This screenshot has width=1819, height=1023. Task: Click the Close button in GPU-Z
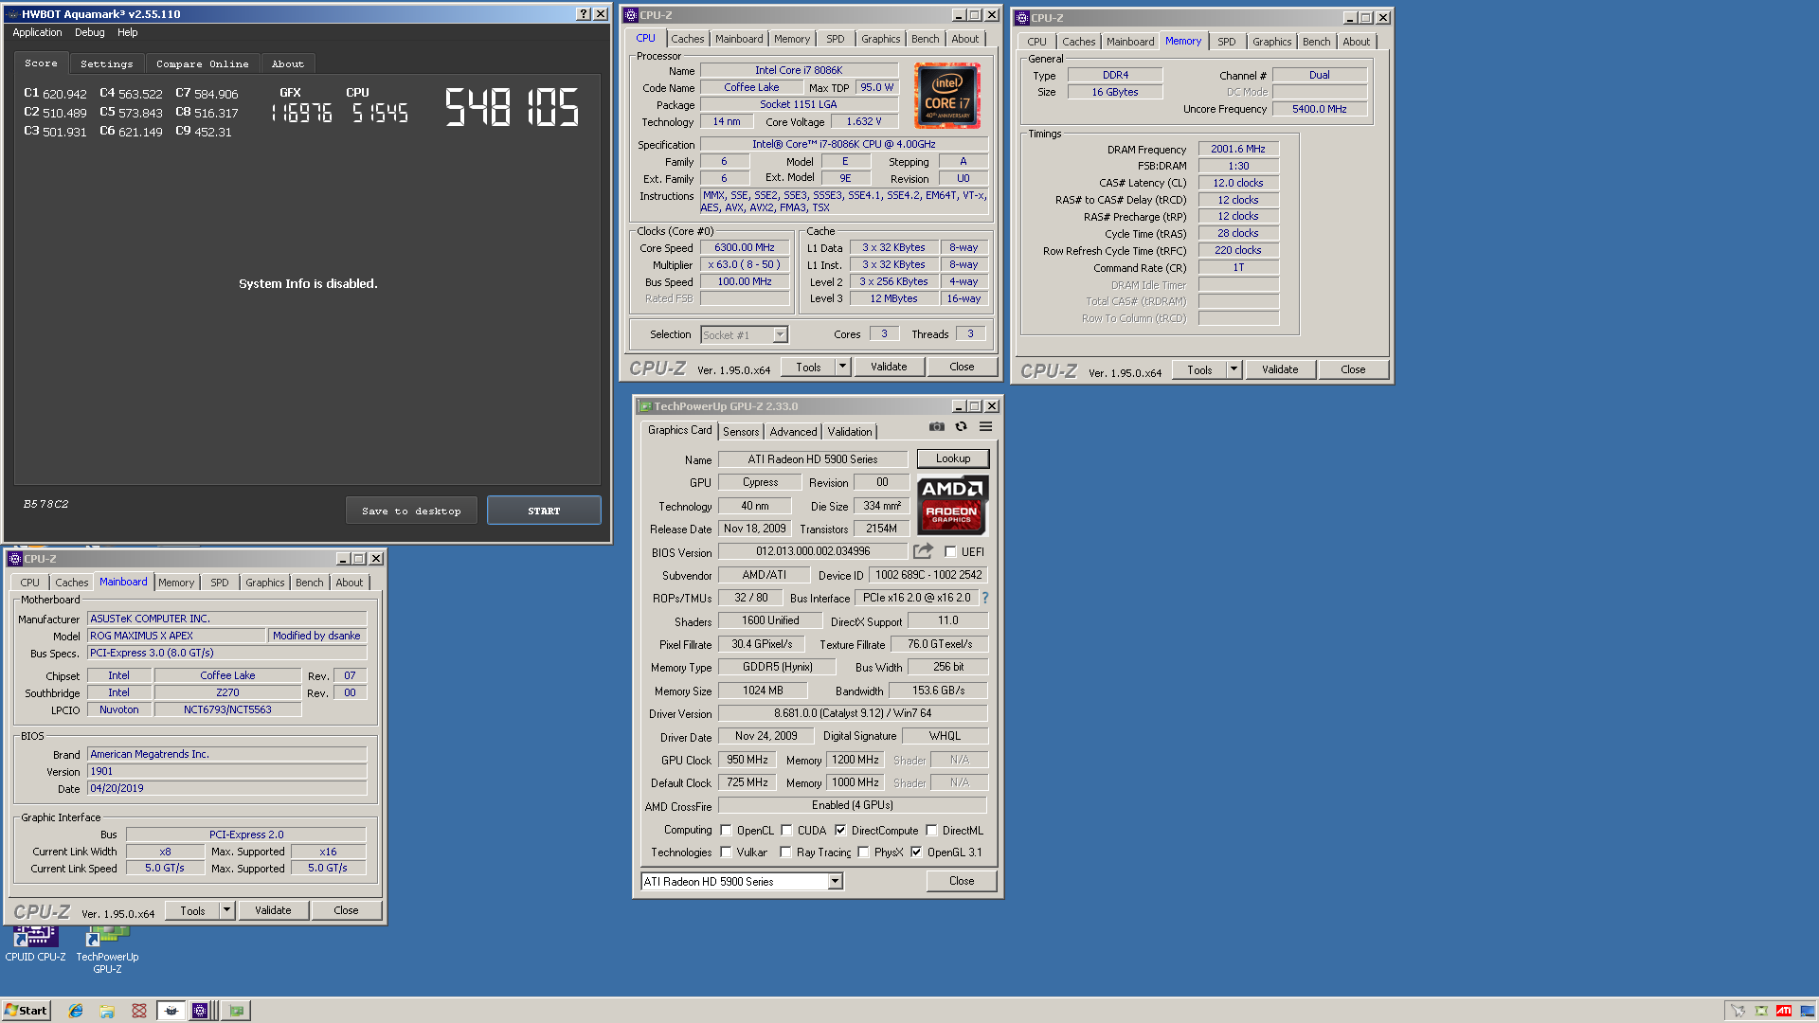click(962, 881)
